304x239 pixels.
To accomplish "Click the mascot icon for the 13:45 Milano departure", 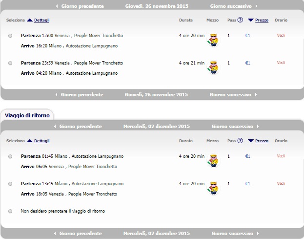I will click(x=212, y=188).
